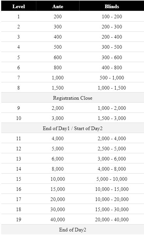Click blinds value 200 - 400

[112, 37]
